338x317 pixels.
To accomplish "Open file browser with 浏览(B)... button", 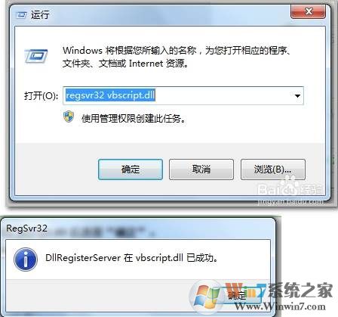I will (x=273, y=169).
